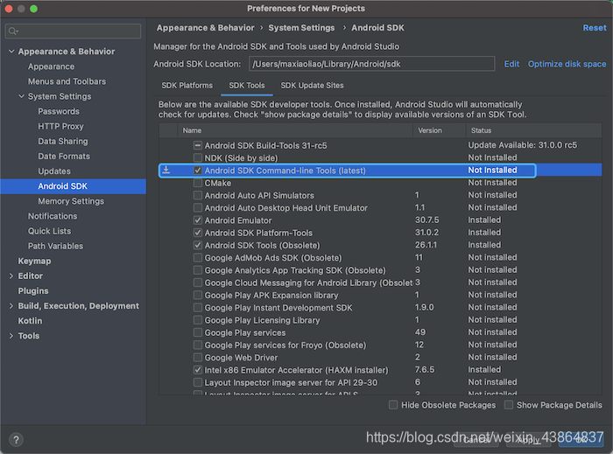Uncheck Android SDK Tools (Obsolete) checkbox
Viewport: 613px width, 454px height.
click(198, 245)
